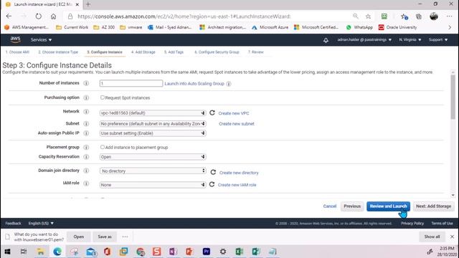Open the notifications bell icon
459x258 pixels.
pos(326,40)
